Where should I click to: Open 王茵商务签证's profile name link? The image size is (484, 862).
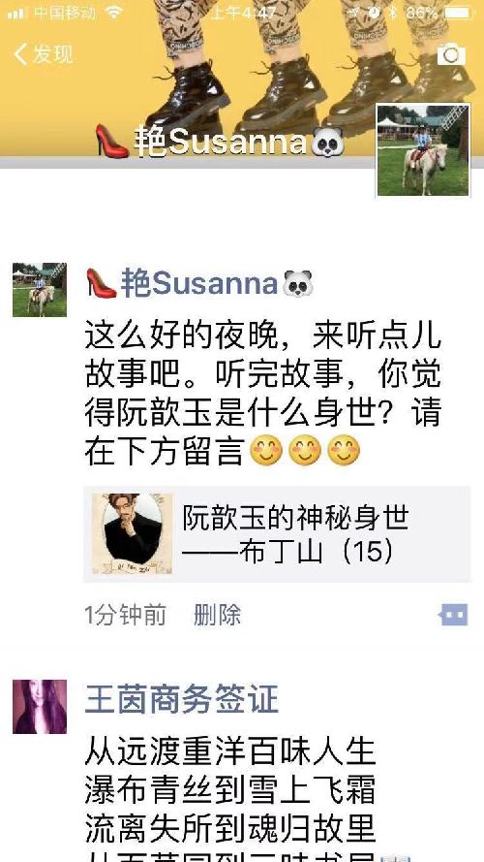click(x=182, y=700)
